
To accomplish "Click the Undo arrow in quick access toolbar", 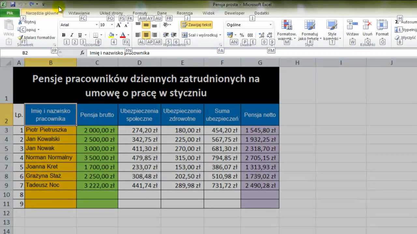I will pyautogui.click(x=21, y=5).
